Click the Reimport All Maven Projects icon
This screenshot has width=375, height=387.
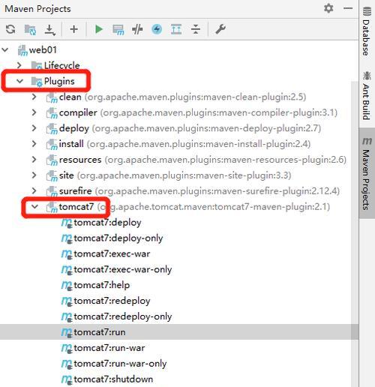pyautogui.click(x=10, y=29)
